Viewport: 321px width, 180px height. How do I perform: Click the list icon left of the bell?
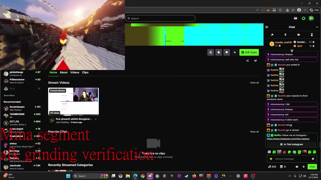pyautogui.click(x=211, y=52)
